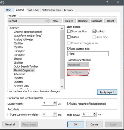Screen dimensions: 124x130
Task: Enable the Hidden checkbox
Action: [69, 37]
